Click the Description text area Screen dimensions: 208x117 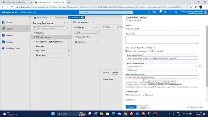tap(162, 39)
